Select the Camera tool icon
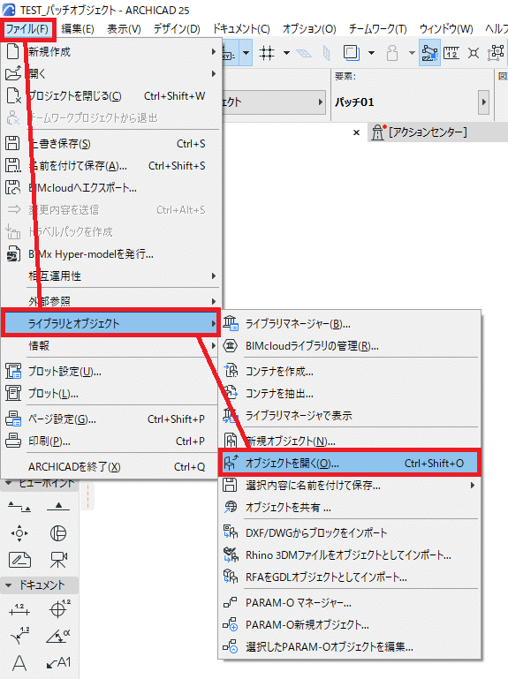Image resolution: width=508 pixels, height=679 pixels. tap(58, 560)
